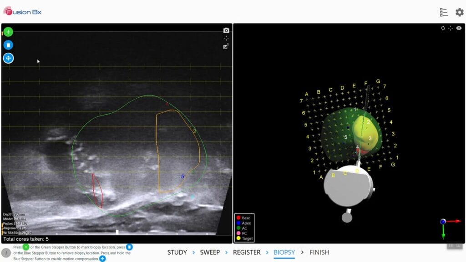Open the Settings gear
This screenshot has height=262, width=466.
[459, 12]
